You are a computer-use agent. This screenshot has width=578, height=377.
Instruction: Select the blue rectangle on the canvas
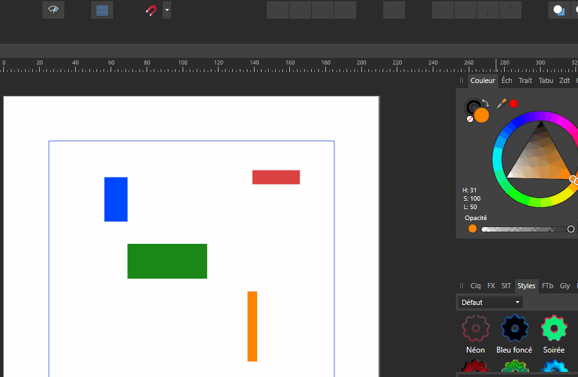click(x=116, y=199)
